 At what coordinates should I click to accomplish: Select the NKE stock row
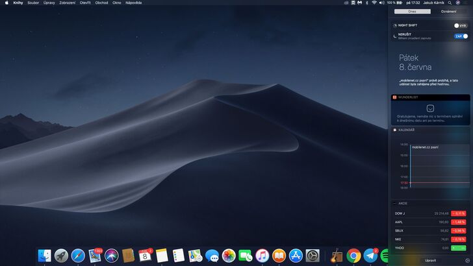[x=431, y=239]
